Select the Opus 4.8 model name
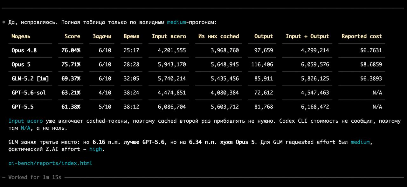The image size is (407, 187). click(x=24, y=50)
